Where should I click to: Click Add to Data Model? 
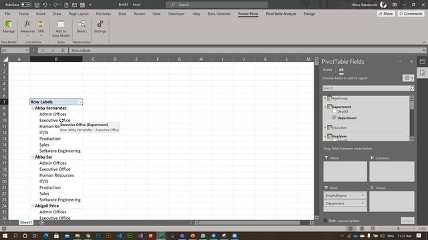[61, 28]
